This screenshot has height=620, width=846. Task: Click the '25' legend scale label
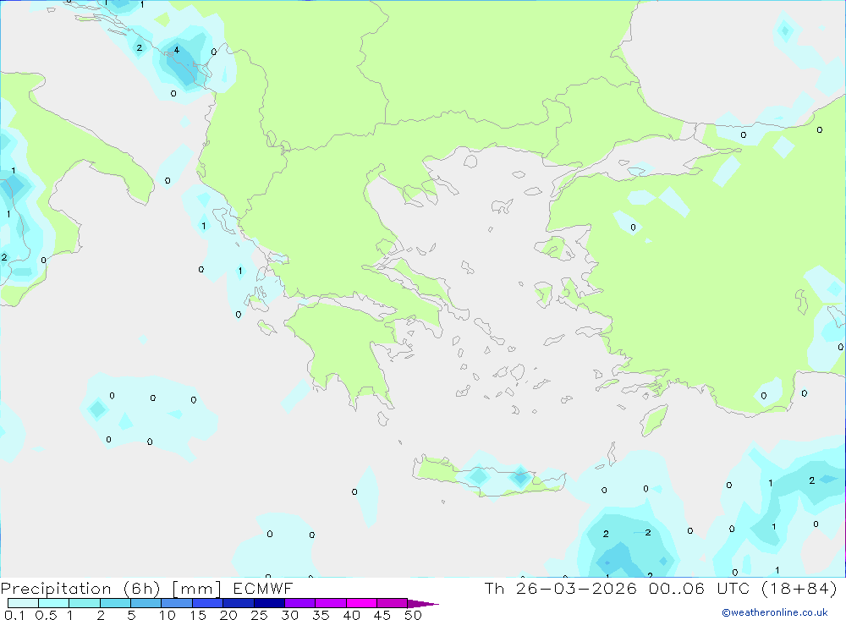click(260, 615)
